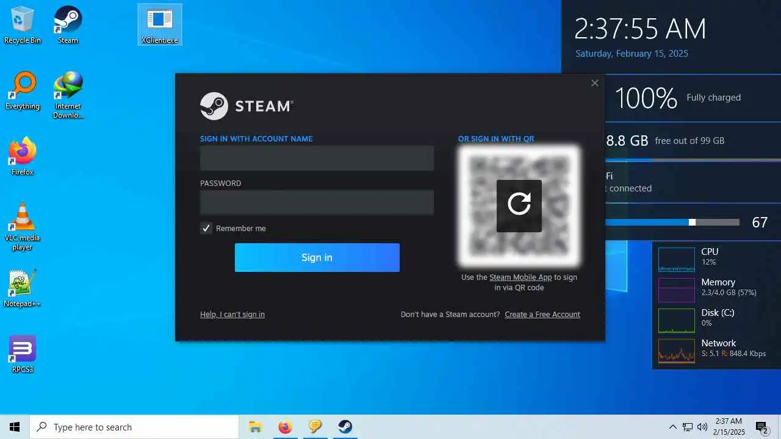Click the Saturday, February 15, 2025 date
The height and width of the screenshot is (439, 781).
(632, 54)
